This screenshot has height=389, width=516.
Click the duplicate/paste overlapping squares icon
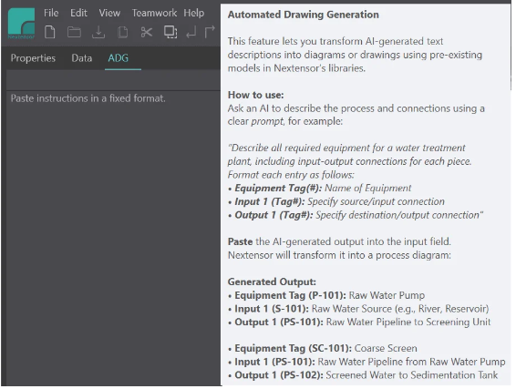point(170,32)
